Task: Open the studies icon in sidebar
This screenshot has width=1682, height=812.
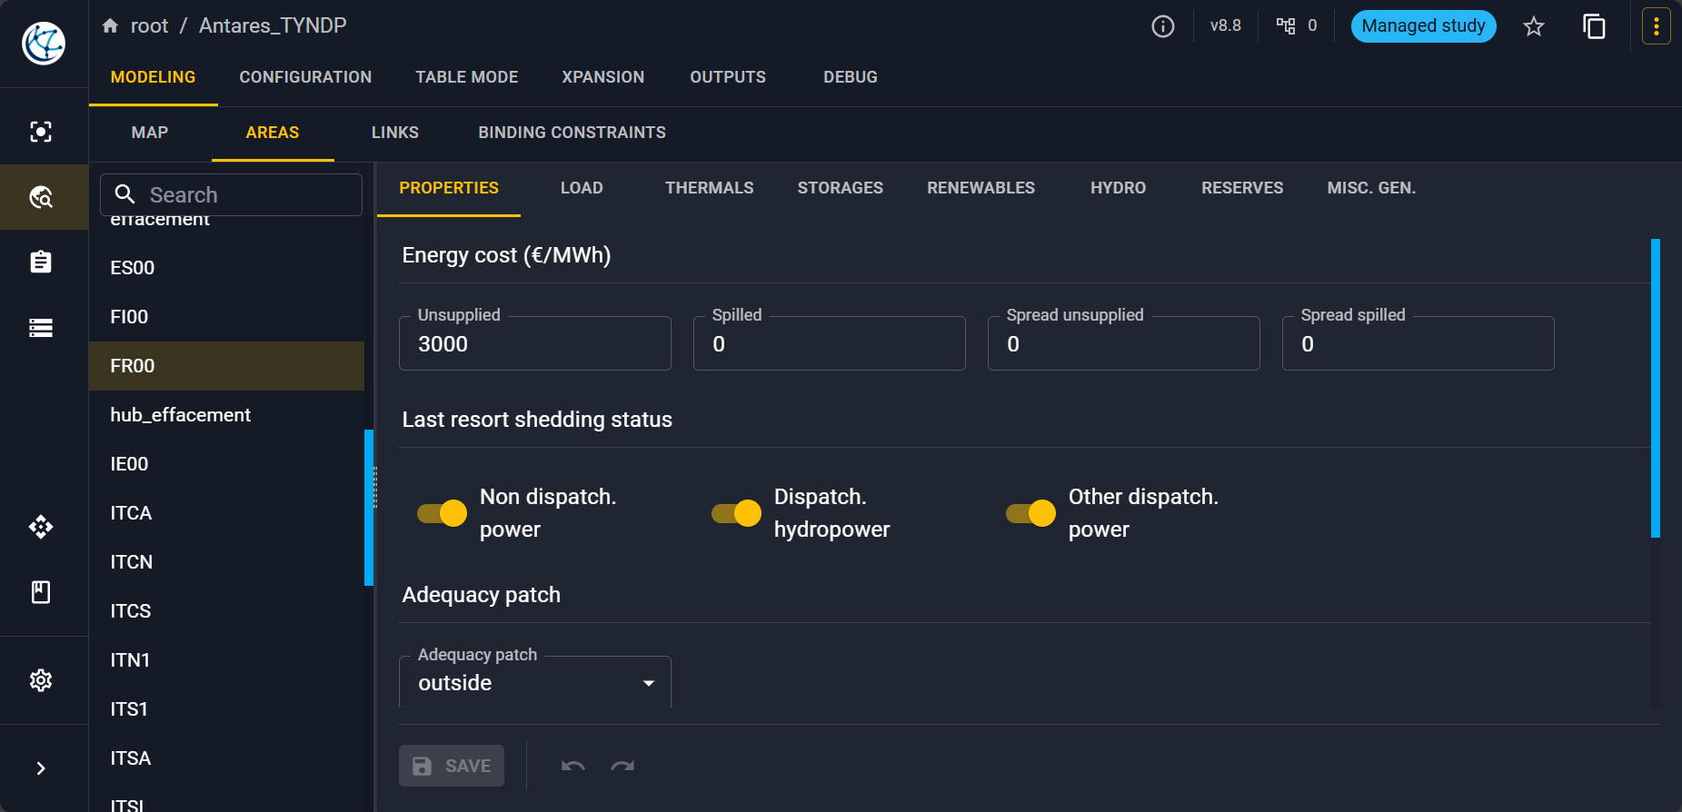Action: (x=41, y=132)
